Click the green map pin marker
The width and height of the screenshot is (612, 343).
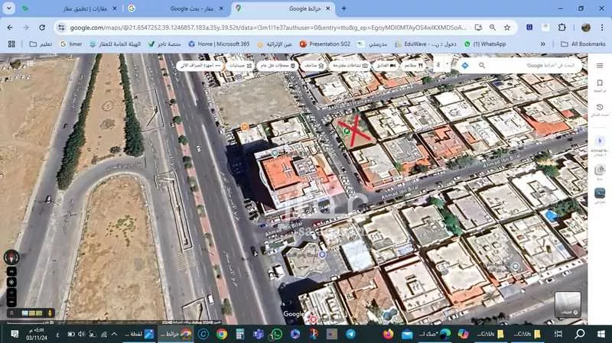(347, 131)
